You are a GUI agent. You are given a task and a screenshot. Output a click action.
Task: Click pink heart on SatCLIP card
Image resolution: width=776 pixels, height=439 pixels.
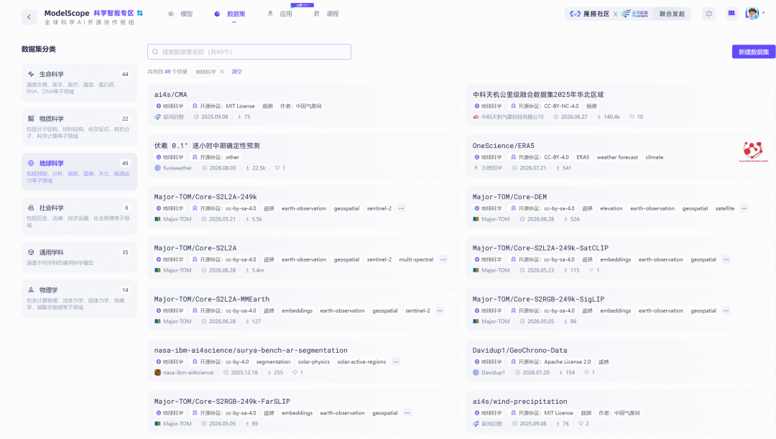pos(591,270)
